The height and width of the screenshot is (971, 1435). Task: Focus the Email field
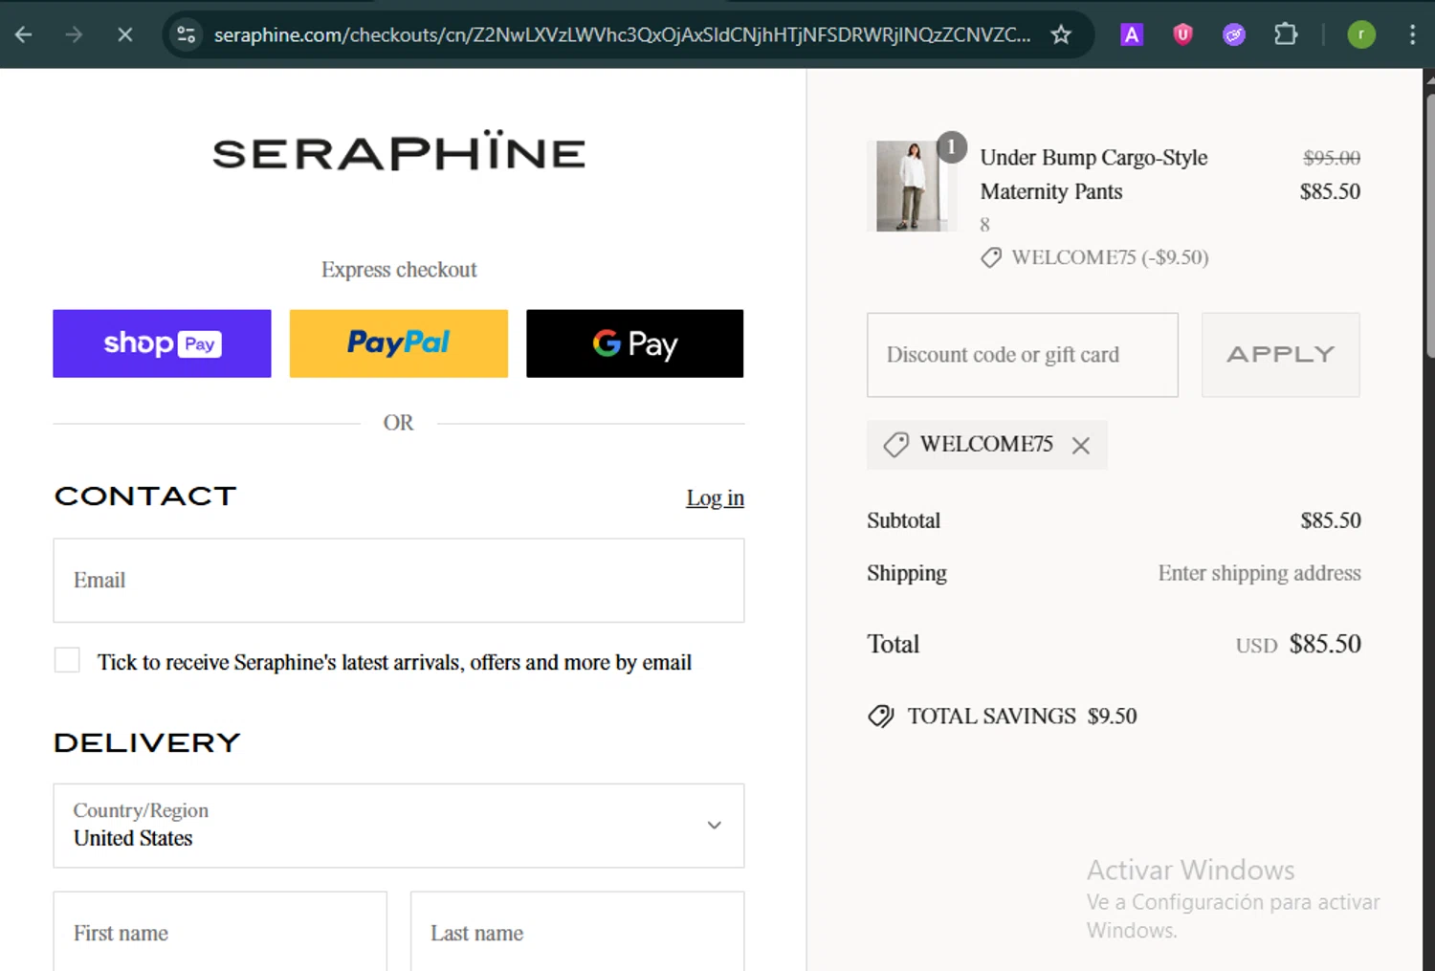(399, 581)
